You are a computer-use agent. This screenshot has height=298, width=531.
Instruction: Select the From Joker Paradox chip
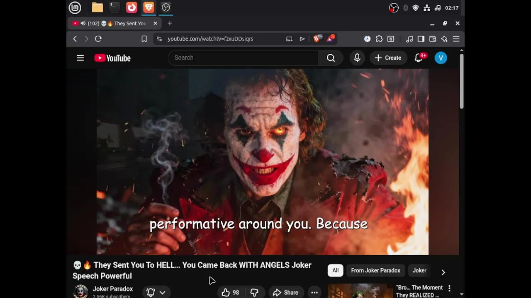point(376,270)
